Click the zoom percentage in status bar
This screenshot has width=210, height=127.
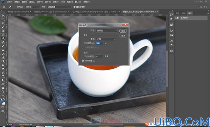click(9, 125)
